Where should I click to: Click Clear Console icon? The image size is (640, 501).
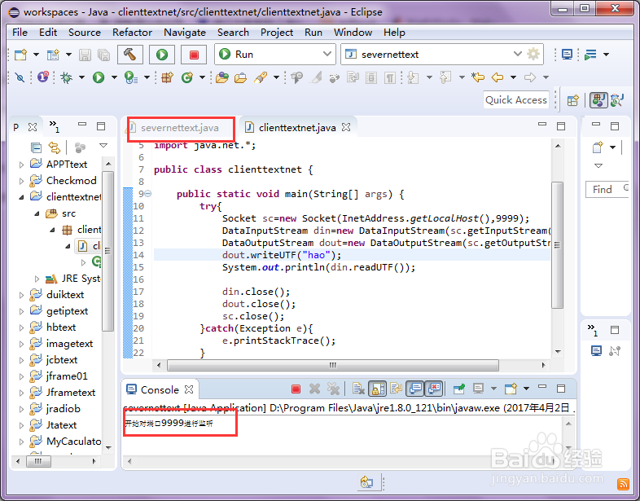point(358,389)
